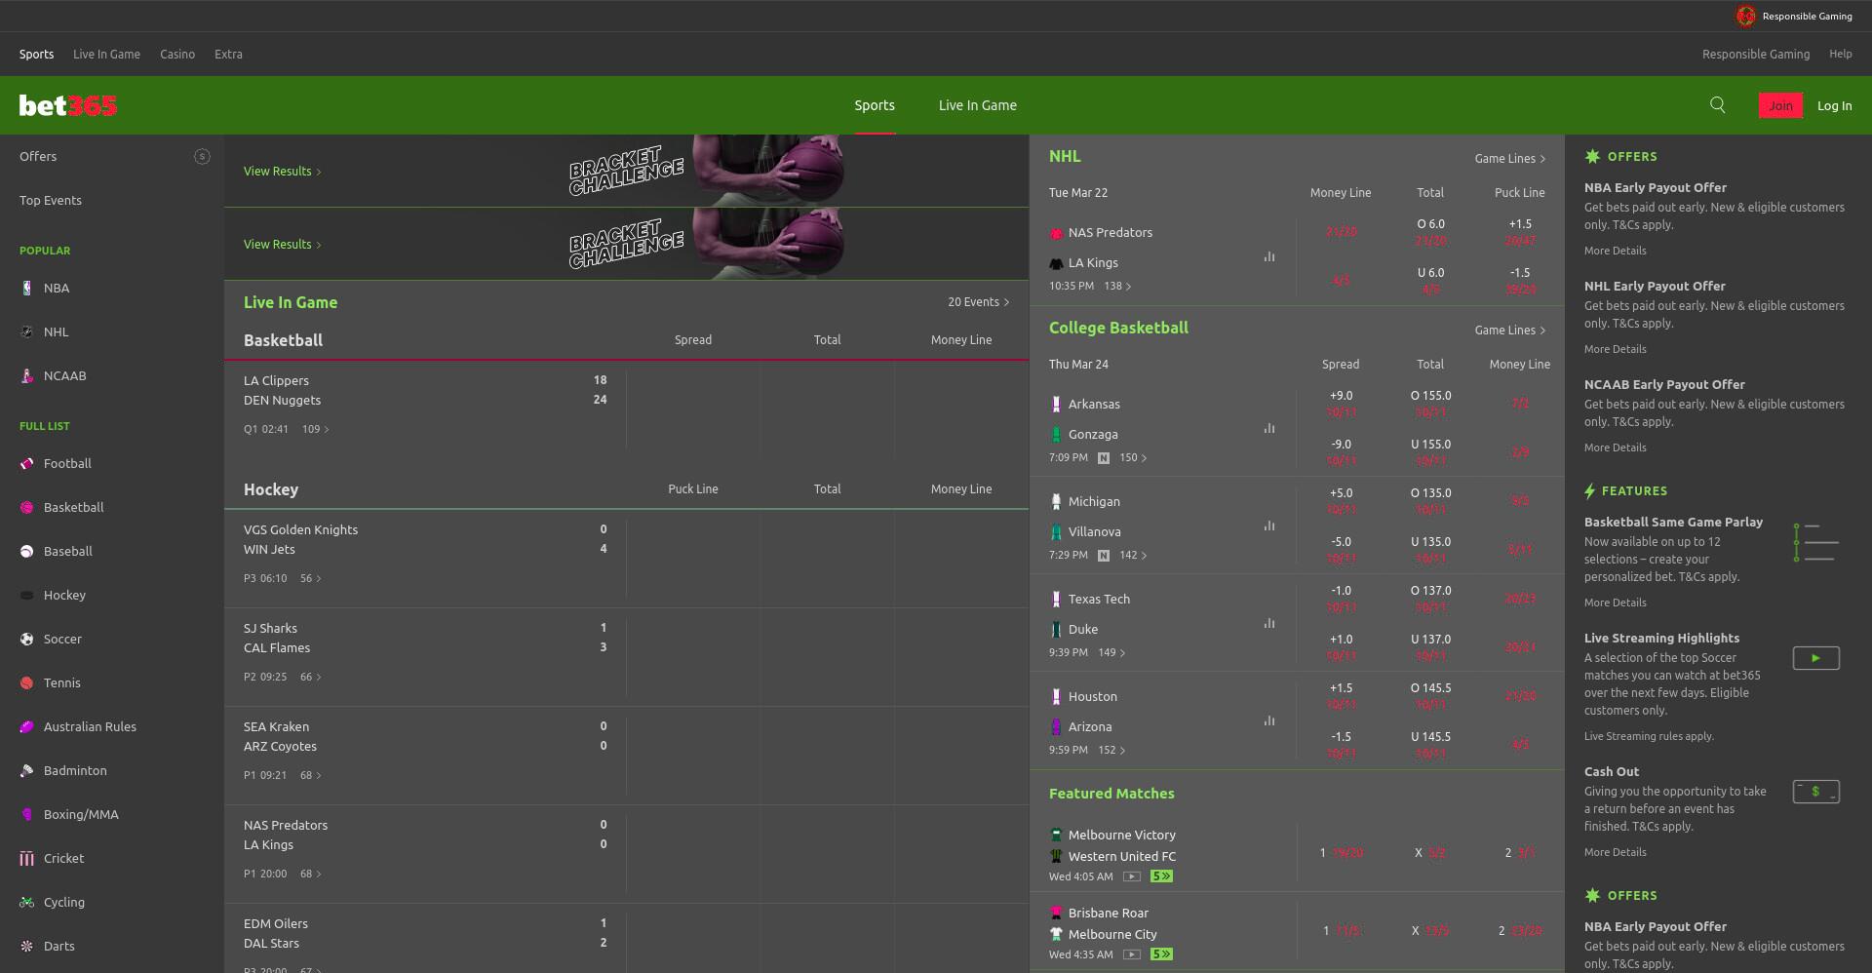Click the Basketball sport icon in sidebar
Viewport: 1872px width, 973px height.
[27, 507]
